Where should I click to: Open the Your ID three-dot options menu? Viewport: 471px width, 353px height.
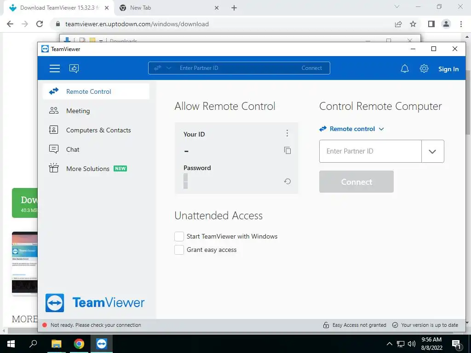pos(287,133)
